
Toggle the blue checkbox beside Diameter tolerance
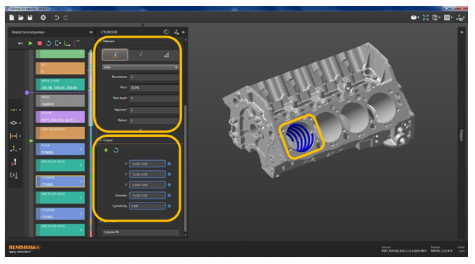pyautogui.click(x=169, y=196)
